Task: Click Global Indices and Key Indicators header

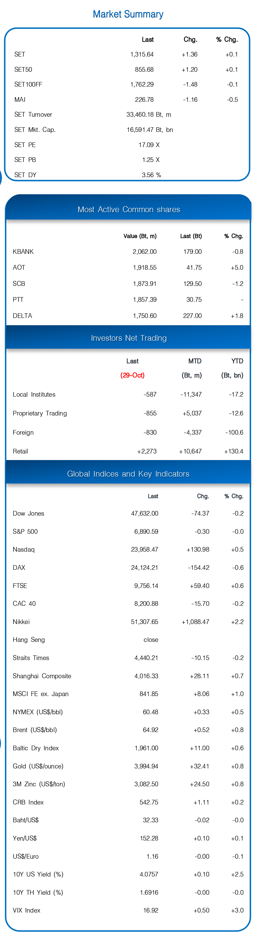Action: [128, 474]
